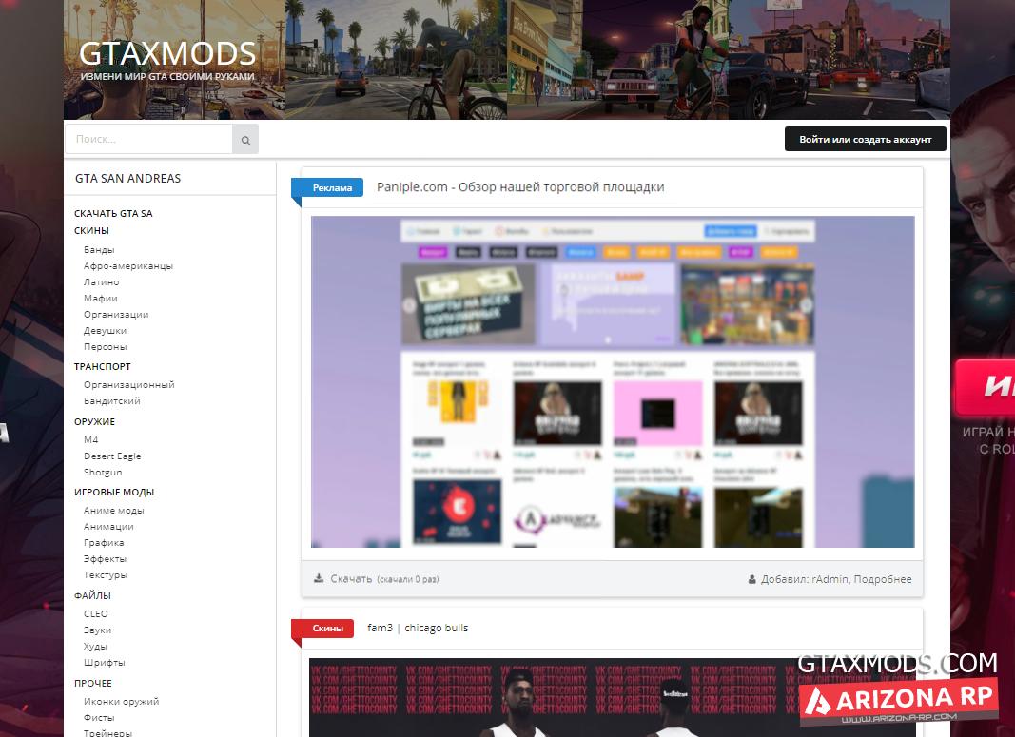Open the GTAXMODS site title

tap(167, 53)
